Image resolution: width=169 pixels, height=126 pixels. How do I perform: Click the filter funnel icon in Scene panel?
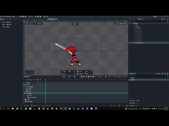point(162,19)
